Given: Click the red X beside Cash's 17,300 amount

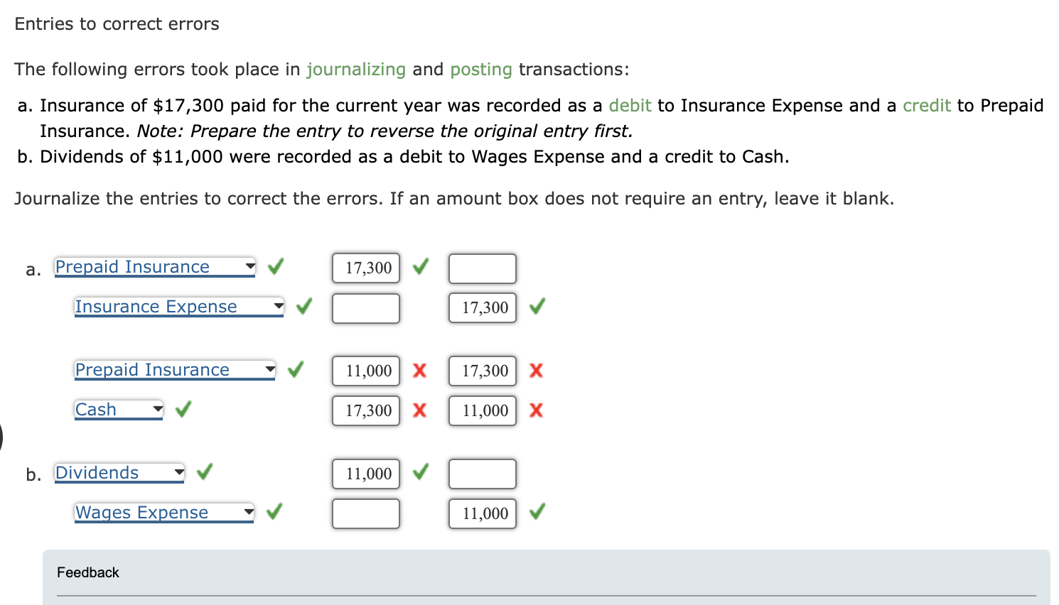Looking at the screenshot, I should click(x=419, y=410).
